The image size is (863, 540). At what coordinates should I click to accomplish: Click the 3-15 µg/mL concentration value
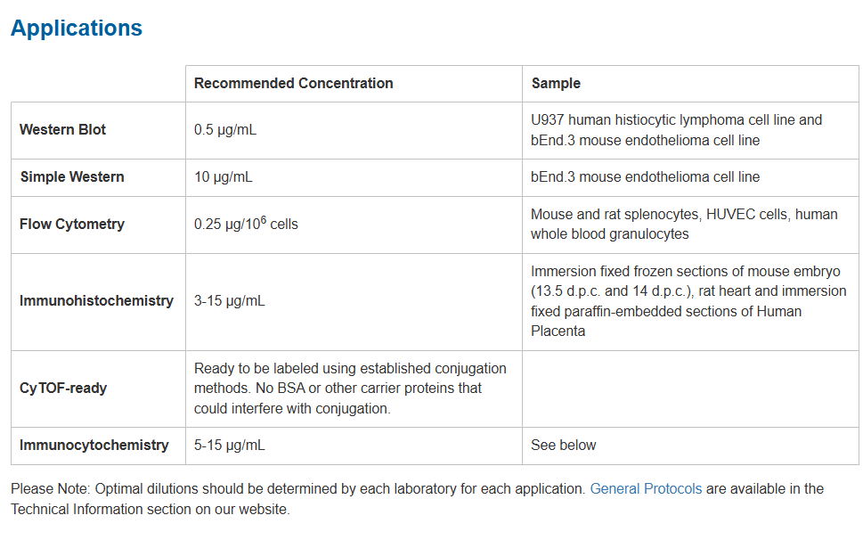[230, 301]
